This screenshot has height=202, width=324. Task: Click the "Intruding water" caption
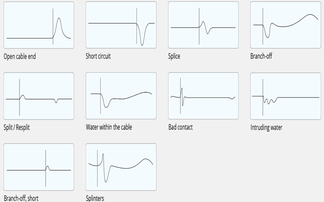point(266,127)
